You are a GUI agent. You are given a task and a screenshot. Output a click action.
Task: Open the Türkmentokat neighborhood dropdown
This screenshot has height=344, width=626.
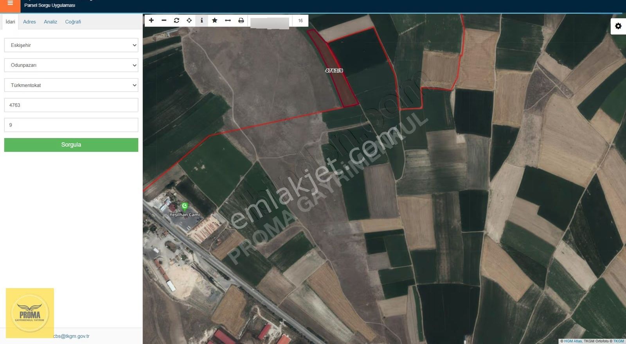71,85
